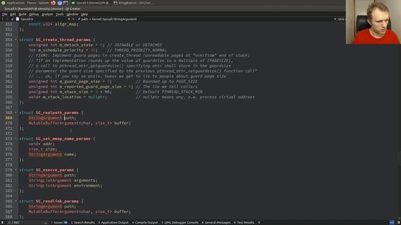Toggle the right sidebar in status bar
The height and width of the screenshot is (225, 401).
pyautogui.click(x=398, y=222)
